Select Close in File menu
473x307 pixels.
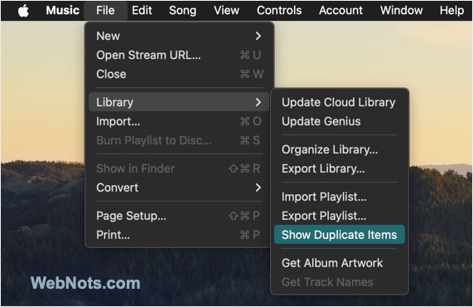point(179,74)
